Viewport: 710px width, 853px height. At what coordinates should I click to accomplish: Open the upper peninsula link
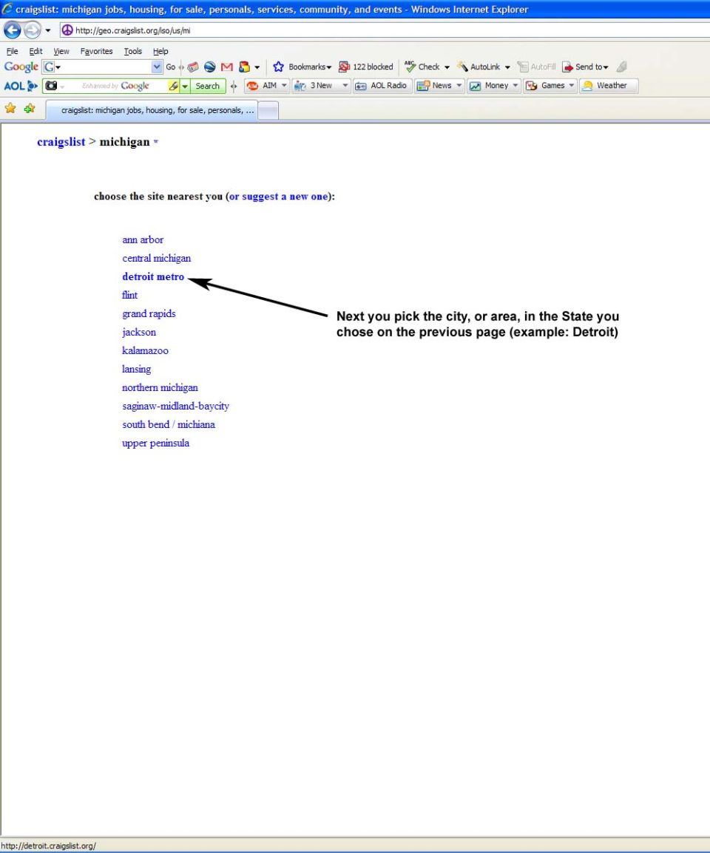click(155, 444)
